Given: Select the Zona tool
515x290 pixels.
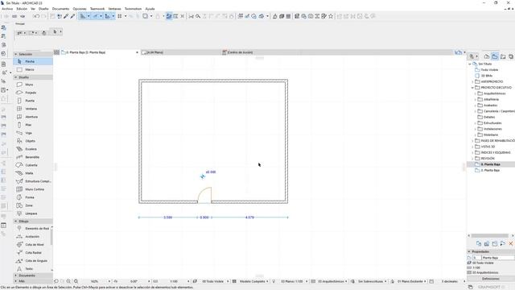Looking at the screenshot, I should [33, 205].
